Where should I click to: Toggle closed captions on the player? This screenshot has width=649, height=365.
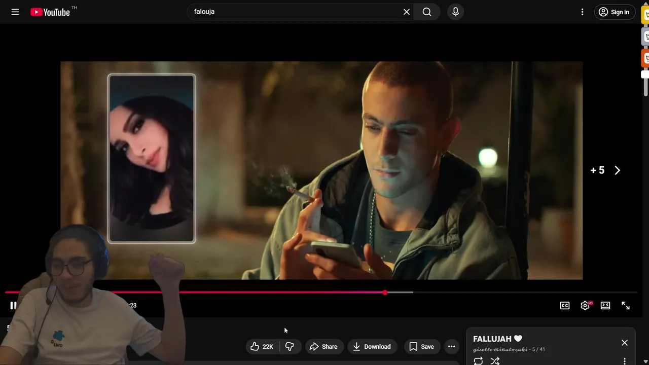pos(565,305)
